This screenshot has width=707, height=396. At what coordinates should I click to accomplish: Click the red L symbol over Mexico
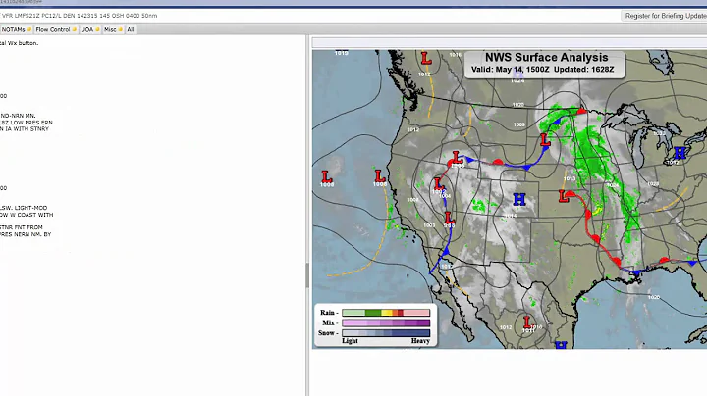pos(527,322)
